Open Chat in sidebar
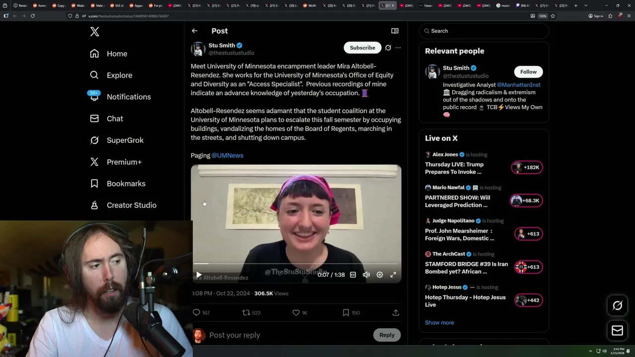The image size is (635, 357). (107, 119)
